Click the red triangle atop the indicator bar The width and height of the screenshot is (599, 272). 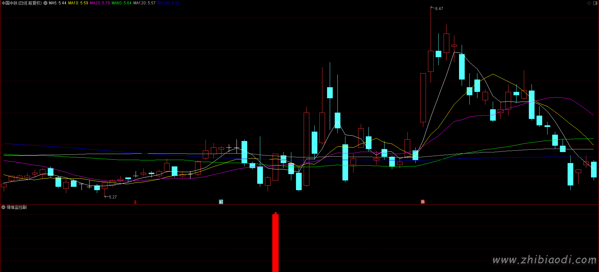[x=276, y=213]
